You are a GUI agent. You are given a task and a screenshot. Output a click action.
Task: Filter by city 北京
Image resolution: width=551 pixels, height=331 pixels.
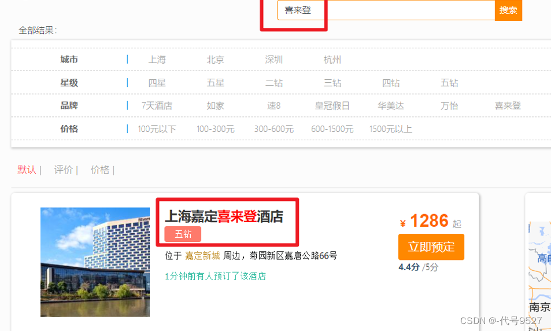coord(216,60)
